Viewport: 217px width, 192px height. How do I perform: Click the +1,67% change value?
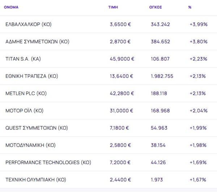198,180
